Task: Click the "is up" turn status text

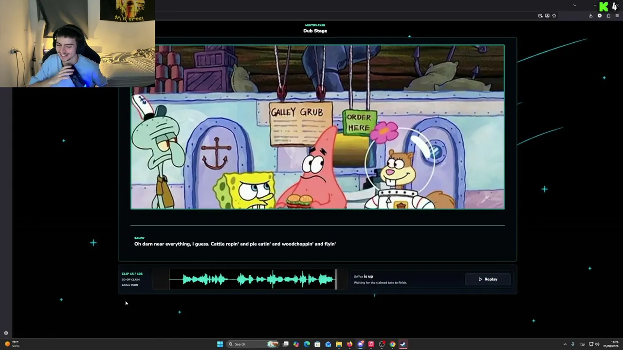Action: click(x=368, y=277)
